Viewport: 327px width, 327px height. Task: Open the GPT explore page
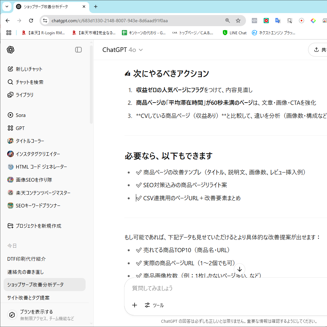pyautogui.click(x=16, y=128)
